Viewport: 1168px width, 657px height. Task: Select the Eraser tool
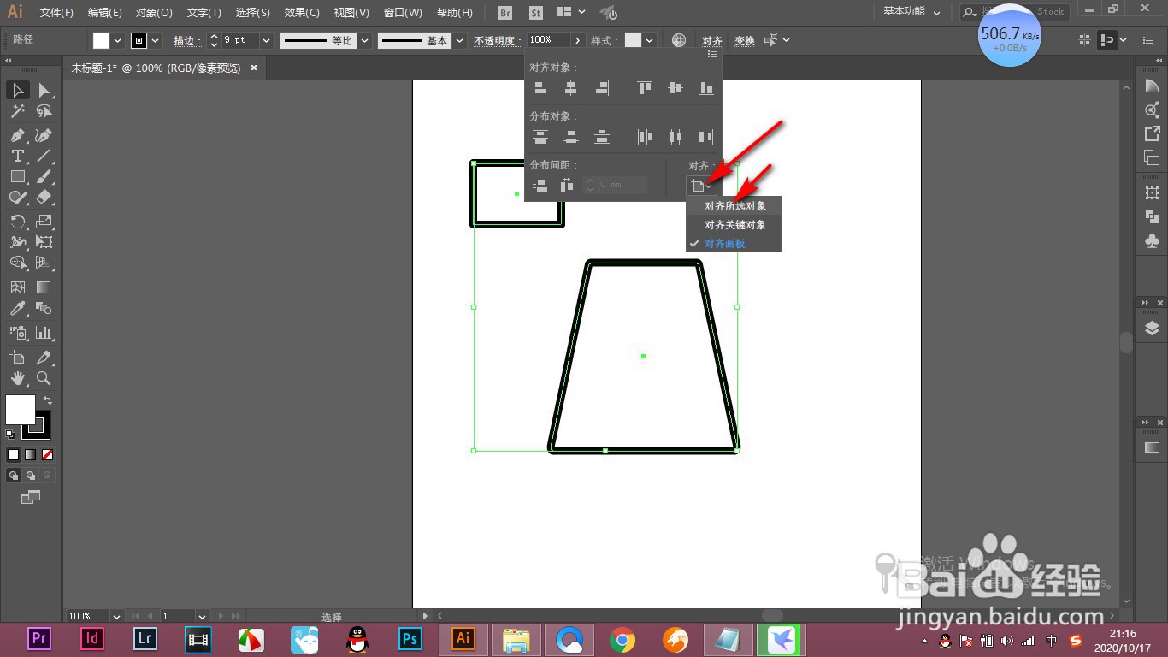(44, 197)
